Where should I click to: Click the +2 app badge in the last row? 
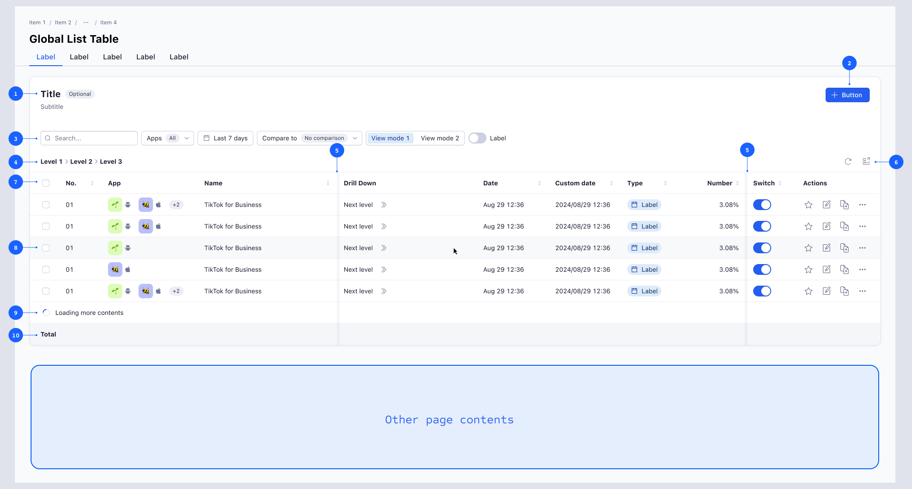point(176,291)
